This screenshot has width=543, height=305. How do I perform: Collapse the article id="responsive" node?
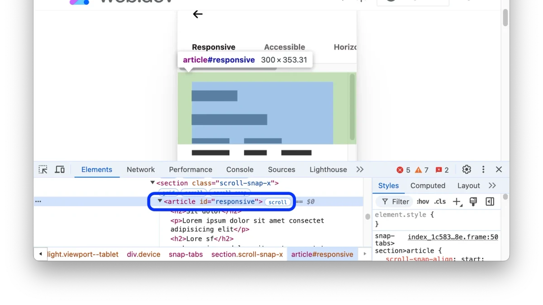(x=160, y=201)
